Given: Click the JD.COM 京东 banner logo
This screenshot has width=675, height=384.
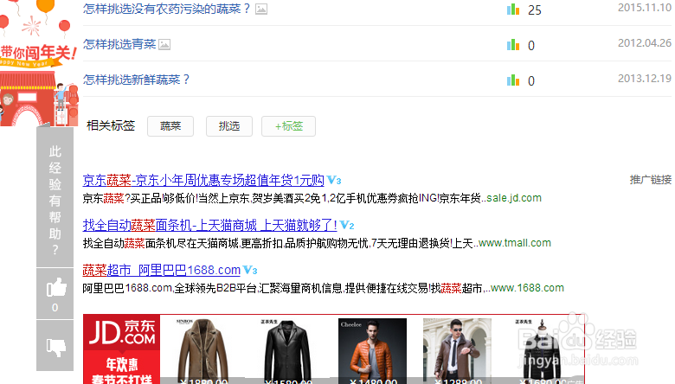Looking at the screenshot, I should coord(122,332).
